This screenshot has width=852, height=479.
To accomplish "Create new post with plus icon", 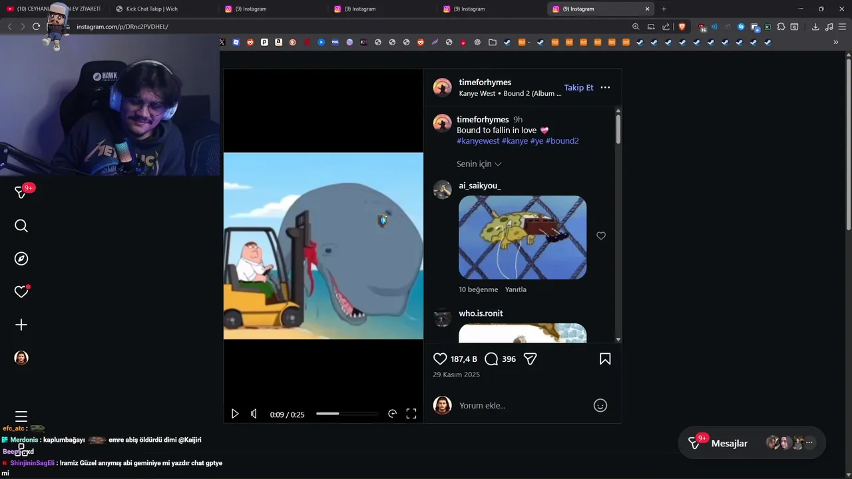I will [x=21, y=325].
